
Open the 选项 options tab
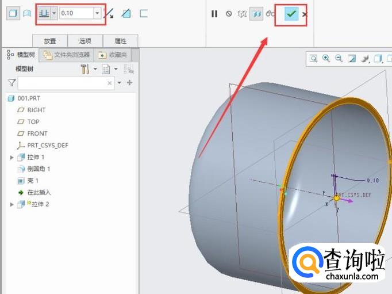point(85,41)
